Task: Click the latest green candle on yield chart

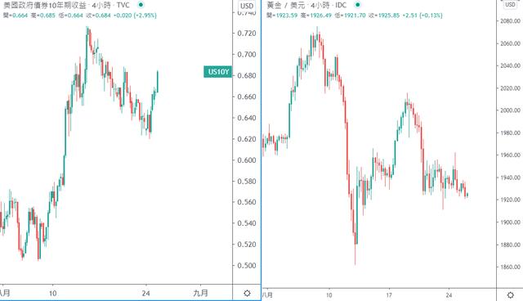Action: (x=158, y=82)
